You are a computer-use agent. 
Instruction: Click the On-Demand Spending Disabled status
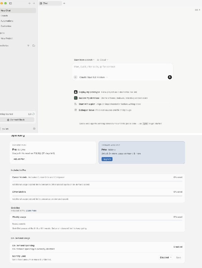[x=178, y=247]
